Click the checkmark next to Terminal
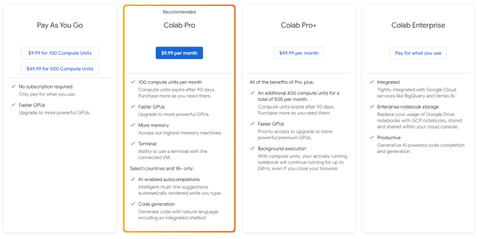 (x=132, y=143)
